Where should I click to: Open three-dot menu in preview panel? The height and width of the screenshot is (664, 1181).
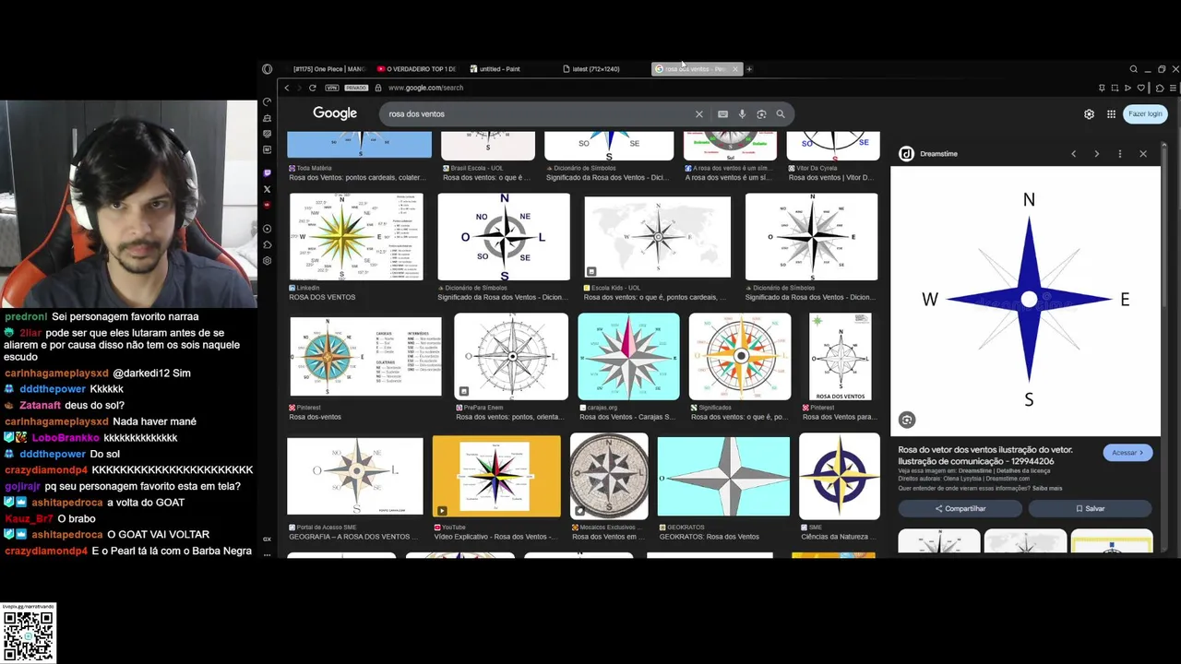[1119, 154]
